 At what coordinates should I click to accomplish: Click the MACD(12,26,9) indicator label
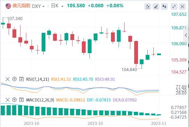point(40,100)
